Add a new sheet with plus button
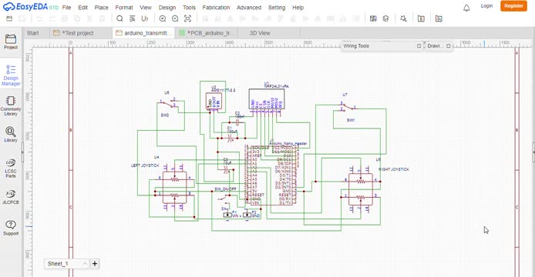Viewport: 535px width, 277px height. point(95,263)
